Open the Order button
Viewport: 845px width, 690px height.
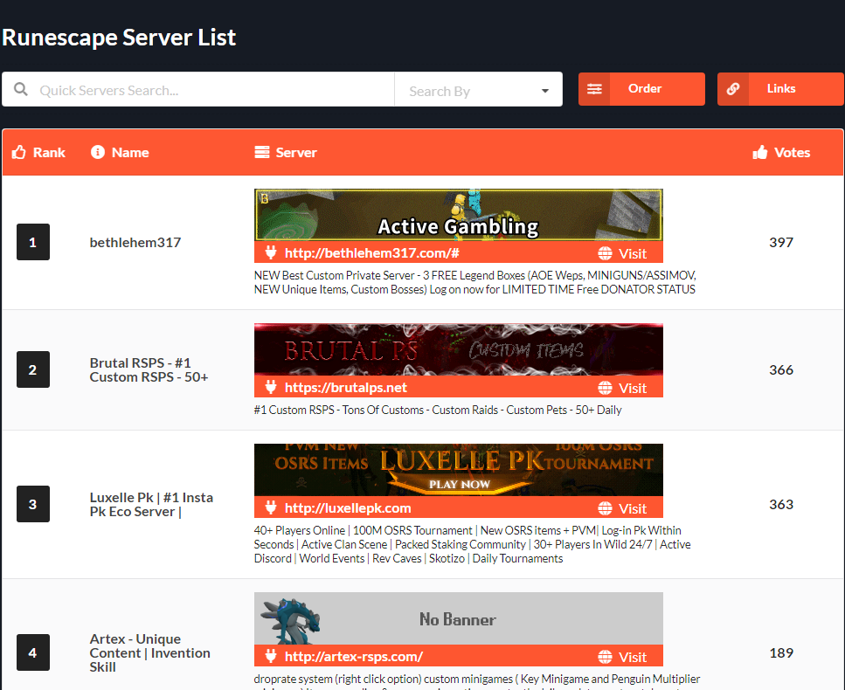click(x=641, y=89)
